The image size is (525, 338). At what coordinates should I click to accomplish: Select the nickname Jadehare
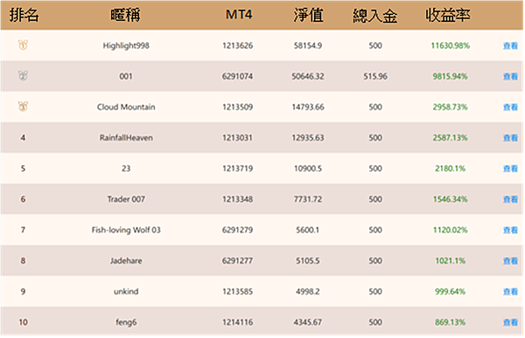(x=126, y=261)
